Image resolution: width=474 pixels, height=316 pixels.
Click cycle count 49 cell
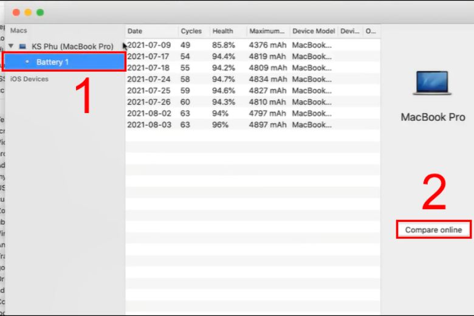point(185,45)
